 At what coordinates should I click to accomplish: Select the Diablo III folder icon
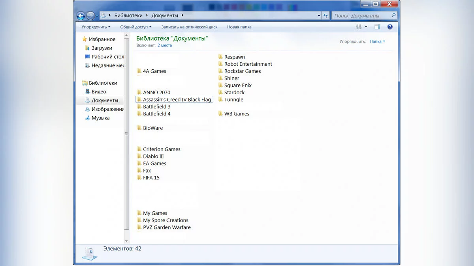[139, 156]
